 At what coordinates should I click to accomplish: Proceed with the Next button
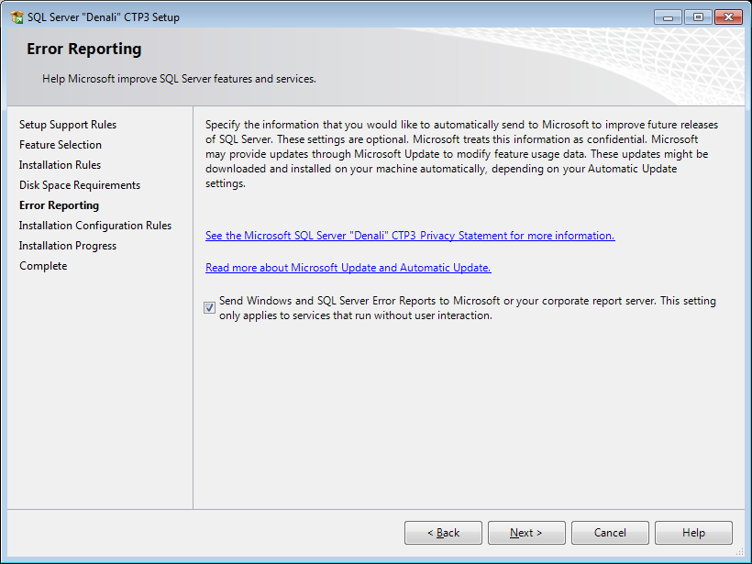[526, 533]
